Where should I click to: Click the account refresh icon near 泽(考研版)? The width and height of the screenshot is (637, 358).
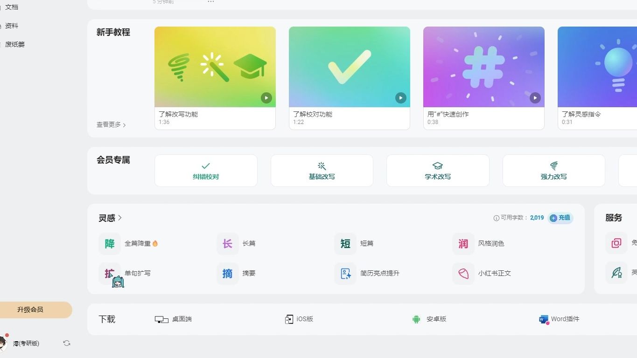pos(66,343)
